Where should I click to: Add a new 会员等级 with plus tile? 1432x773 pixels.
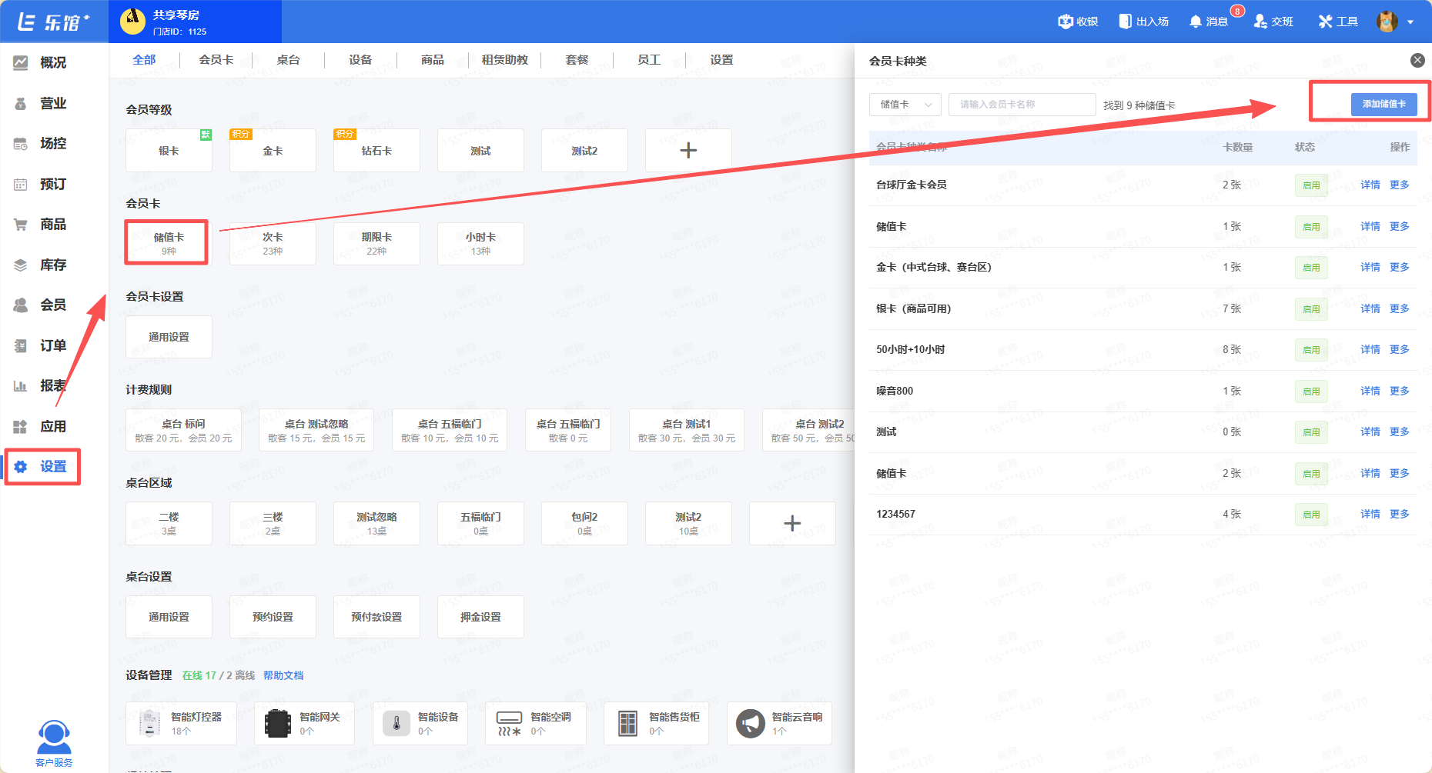688,151
